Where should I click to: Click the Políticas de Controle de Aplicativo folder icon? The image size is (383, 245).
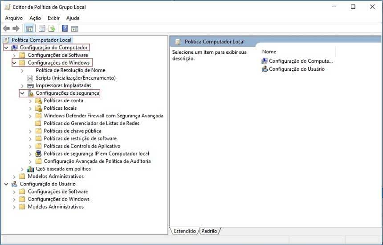click(38, 146)
